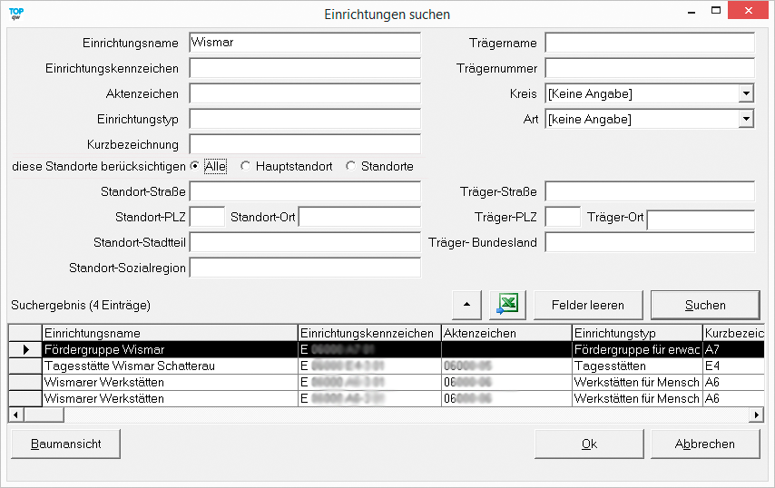Focus the Trägername input field
The height and width of the screenshot is (488, 775).
tap(649, 43)
